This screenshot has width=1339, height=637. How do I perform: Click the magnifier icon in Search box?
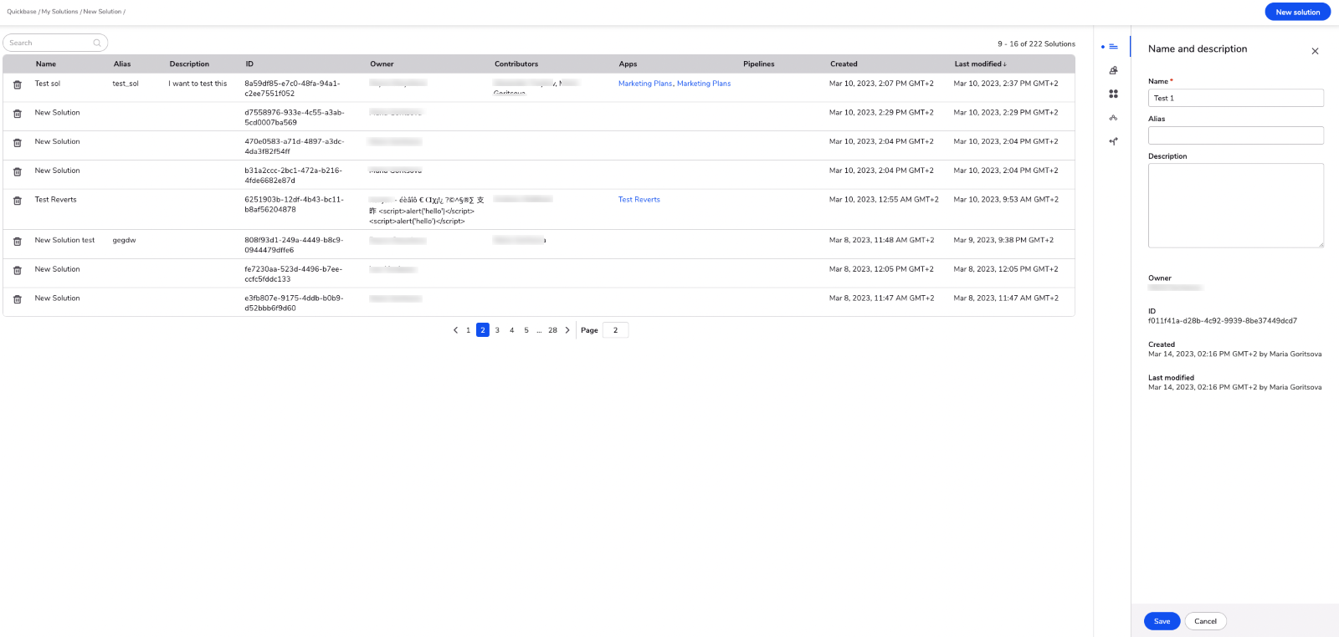coord(97,43)
